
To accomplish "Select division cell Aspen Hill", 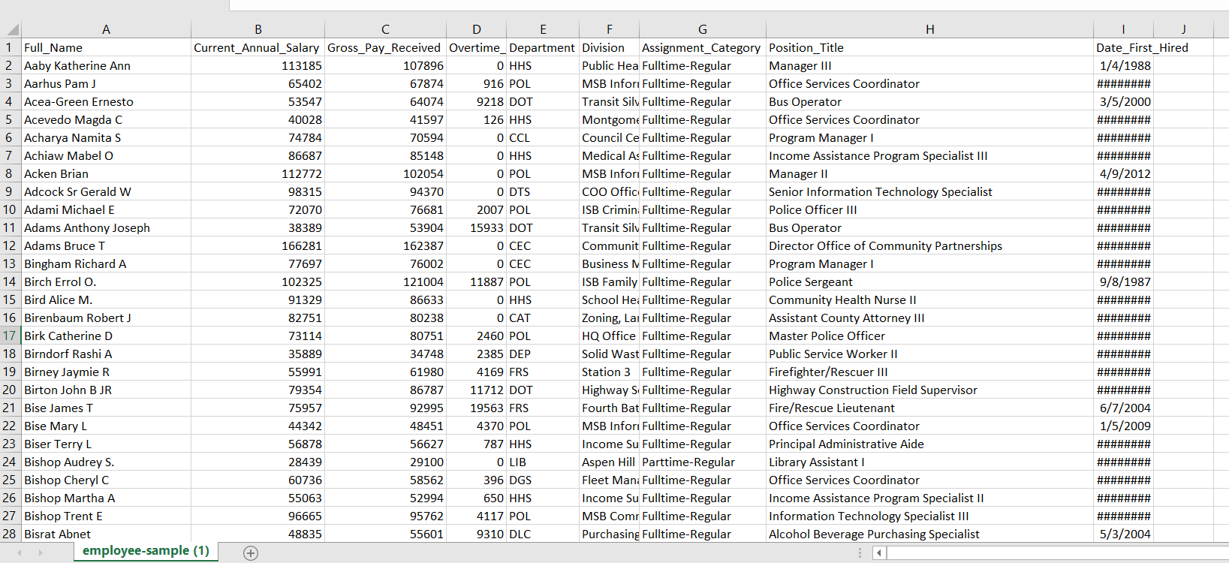I will 610,462.
